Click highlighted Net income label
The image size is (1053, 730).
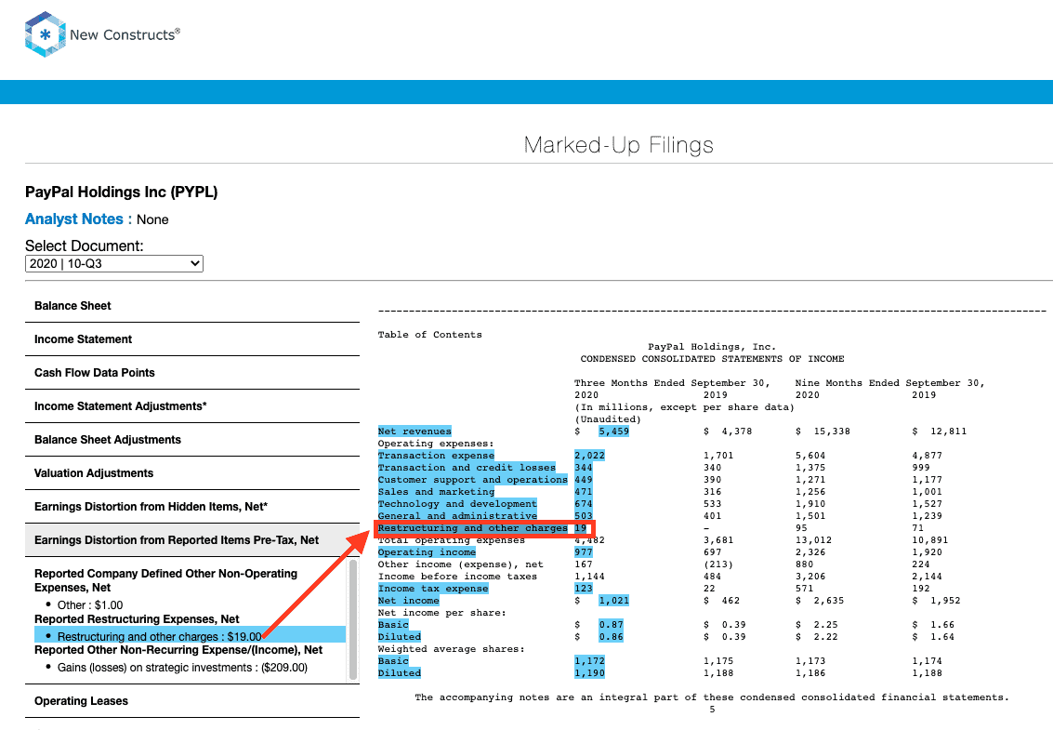(x=408, y=601)
